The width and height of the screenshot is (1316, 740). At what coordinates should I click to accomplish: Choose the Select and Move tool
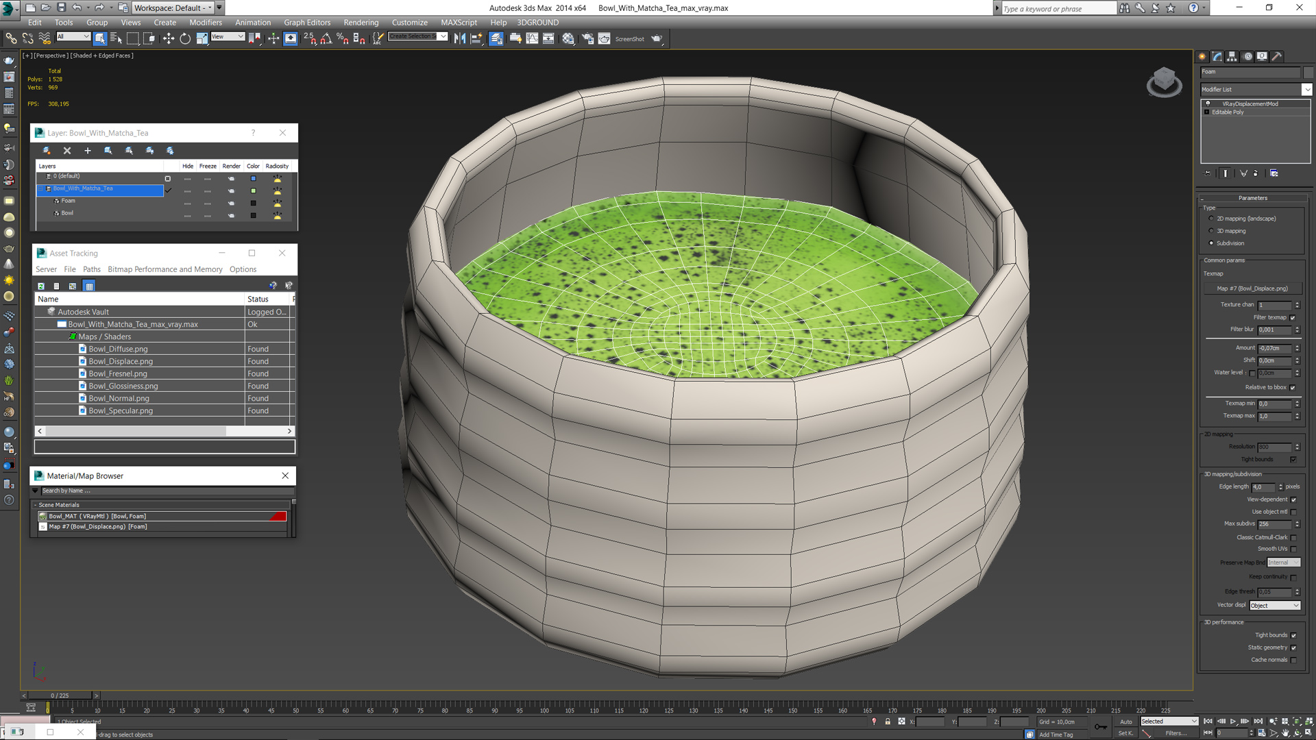tap(169, 38)
